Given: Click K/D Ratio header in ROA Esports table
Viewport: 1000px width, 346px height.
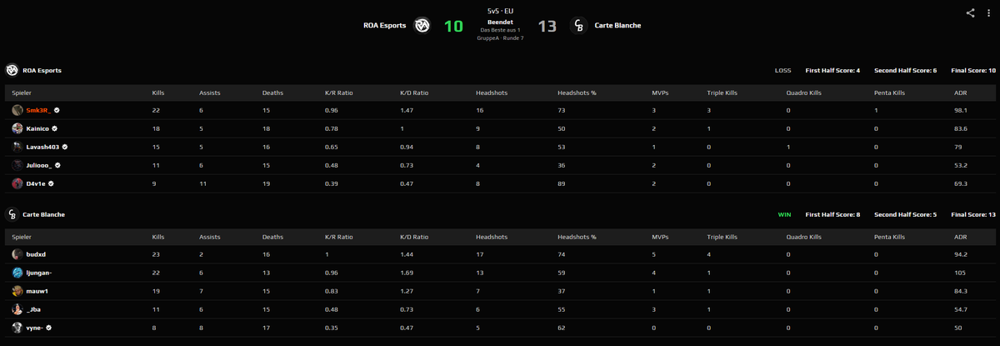Looking at the screenshot, I should coord(415,93).
